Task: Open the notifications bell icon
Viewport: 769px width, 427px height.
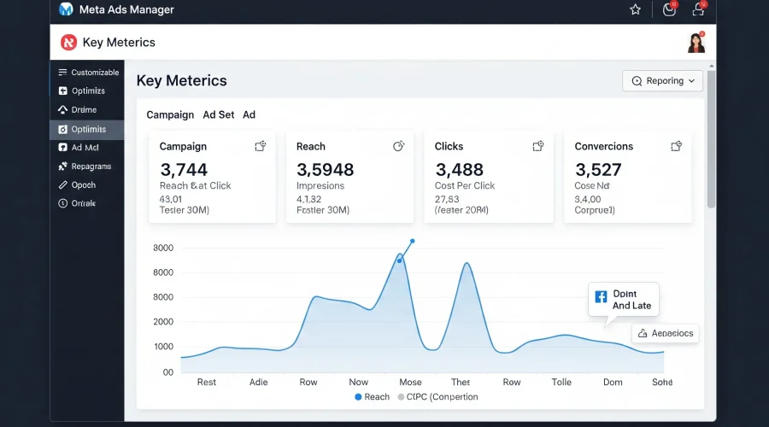Action: point(699,9)
